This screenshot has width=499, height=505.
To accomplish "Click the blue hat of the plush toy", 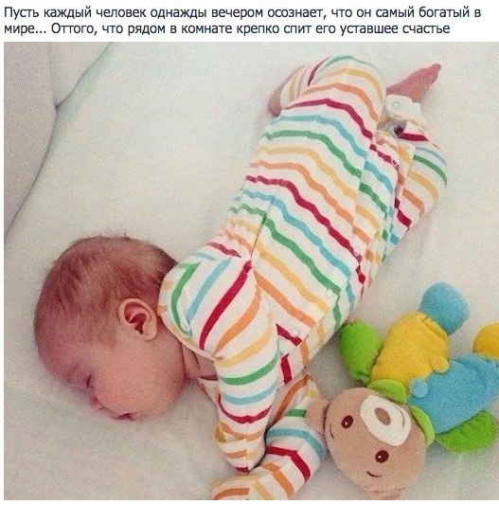I will (x=444, y=306).
